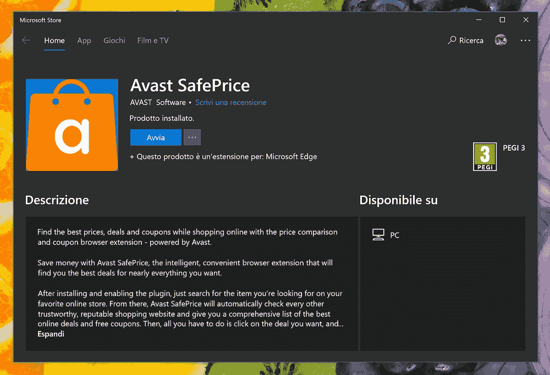Viewport: 550px width, 375px height.
Task: Click the Prodotto installato status text
Action: (162, 118)
